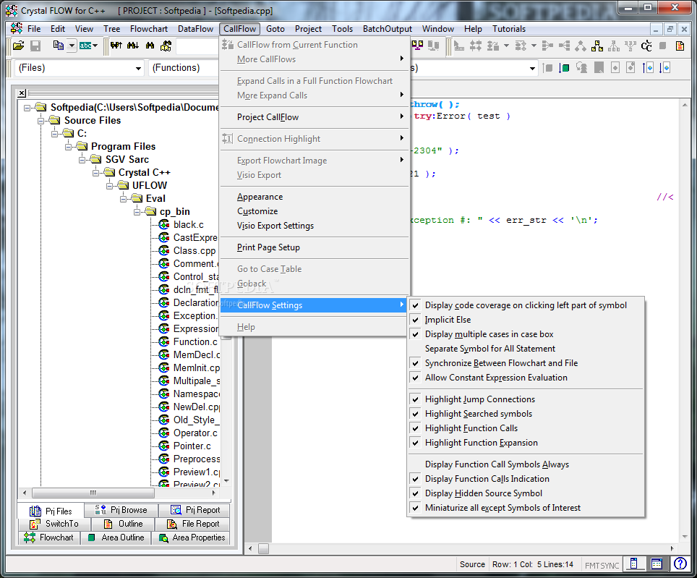Open the Flowchart menu in menu bar
The width and height of the screenshot is (697, 578).
[x=149, y=29]
